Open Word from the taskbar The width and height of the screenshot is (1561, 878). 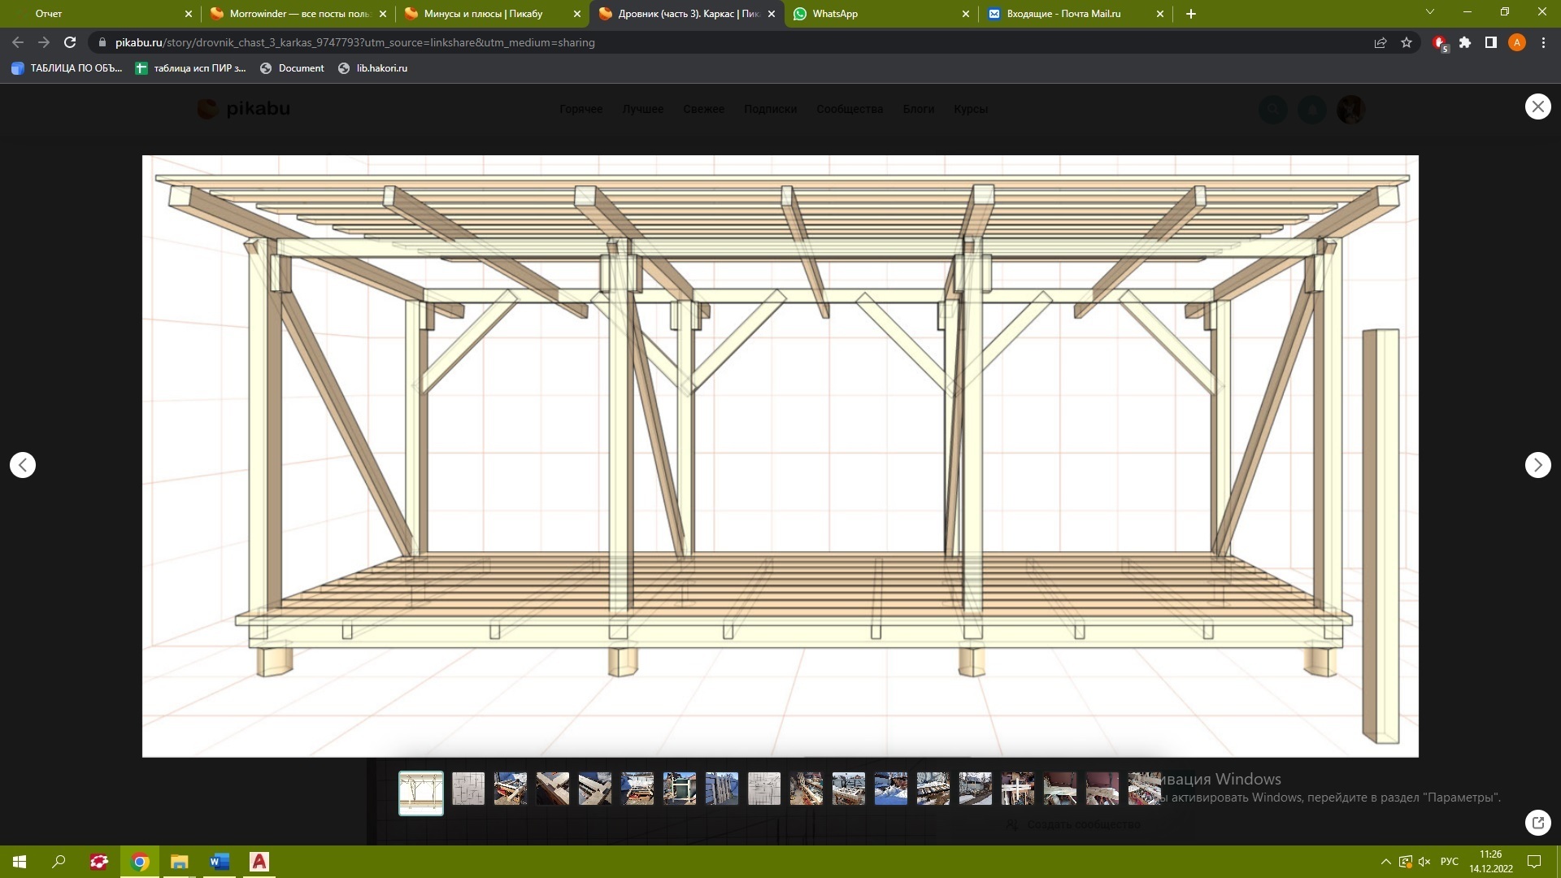click(220, 862)
